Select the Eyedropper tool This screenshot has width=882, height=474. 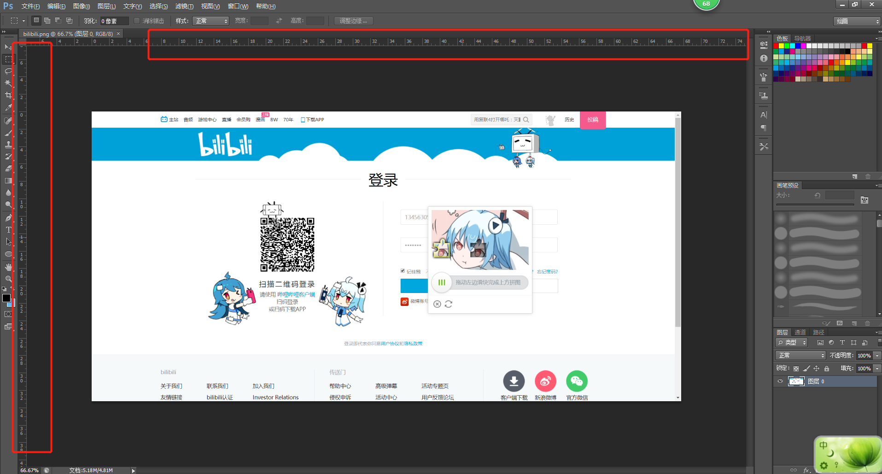click(8, 107)
